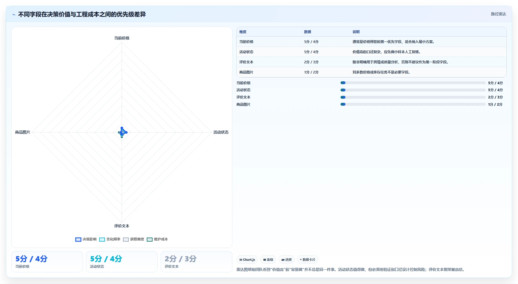The width and height of the screenshot is (518, 284).
Task: Toggle the 变化频率 legend swatch
Action: pyautogui.click(x=102, y=240)
